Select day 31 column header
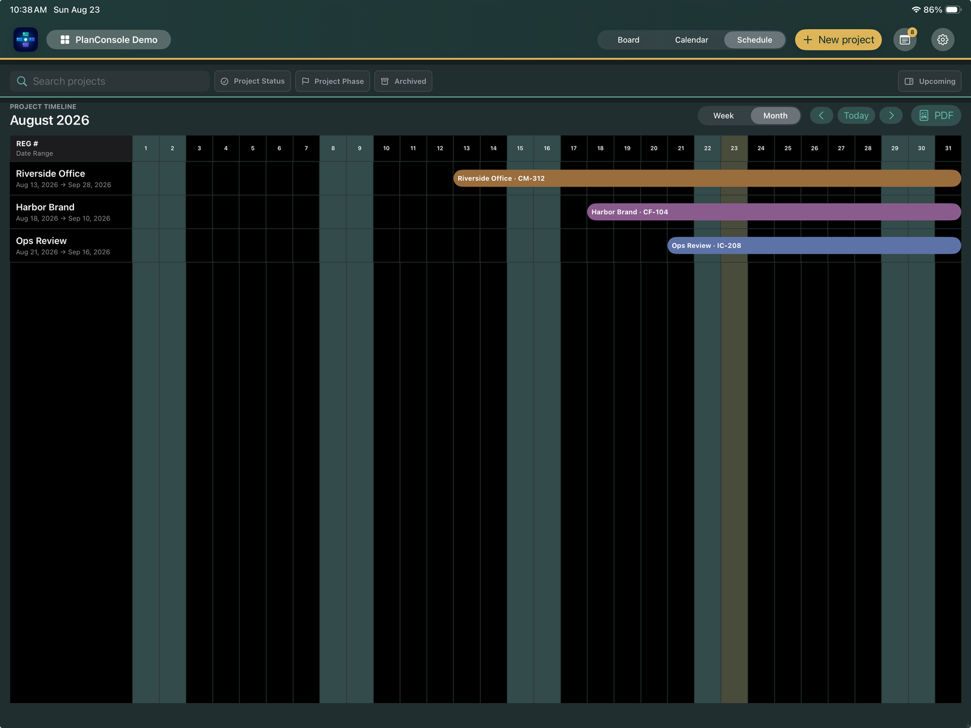The width and height of the screenshot is (971, 728). coord(948,148)
